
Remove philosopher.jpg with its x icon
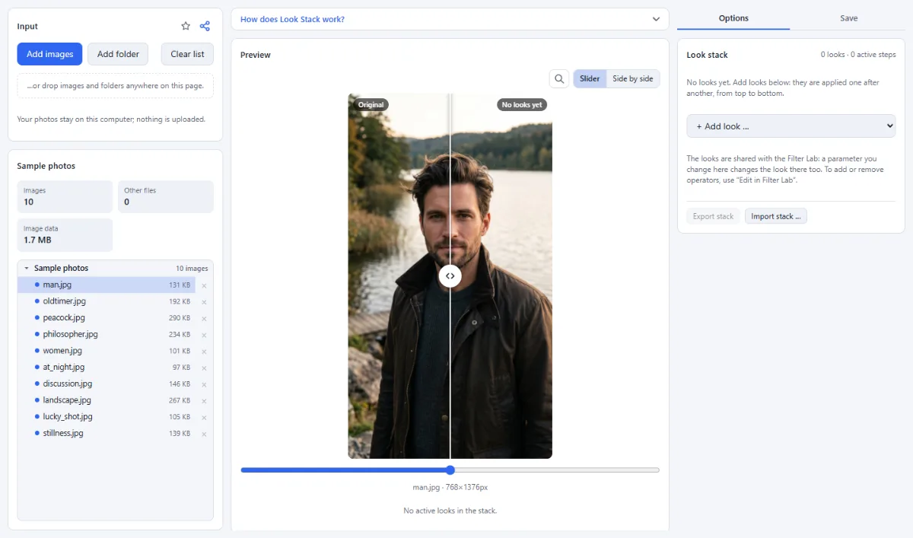[204, 335]
